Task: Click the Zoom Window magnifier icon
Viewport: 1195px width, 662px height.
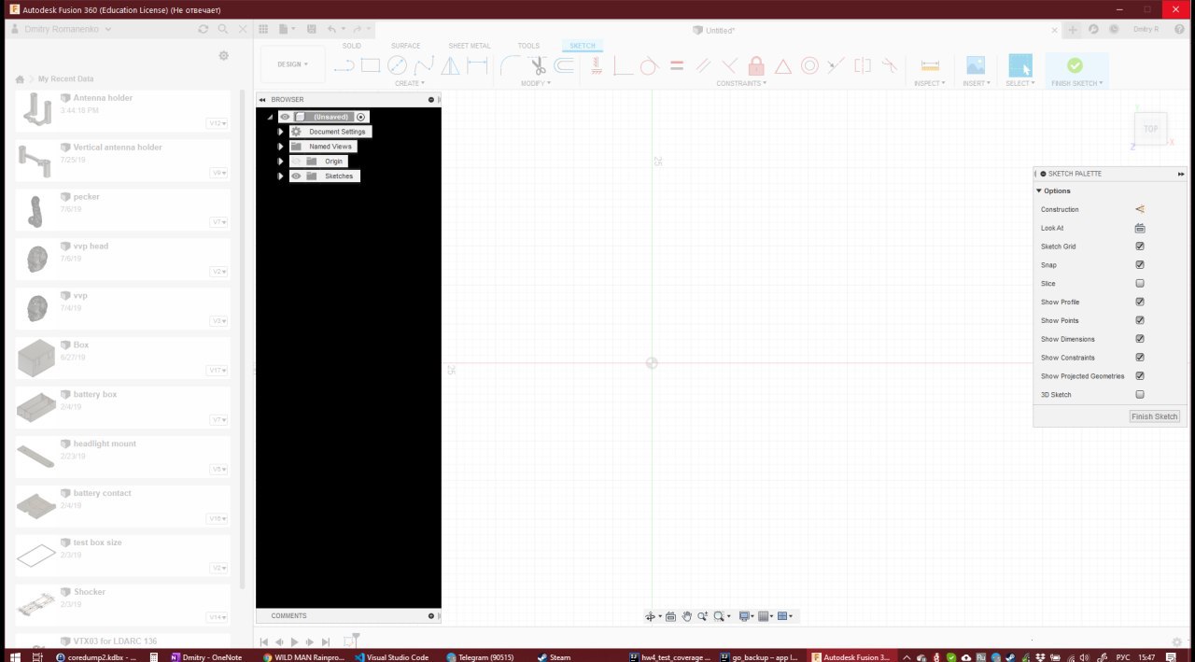Action: pos(720,616)
